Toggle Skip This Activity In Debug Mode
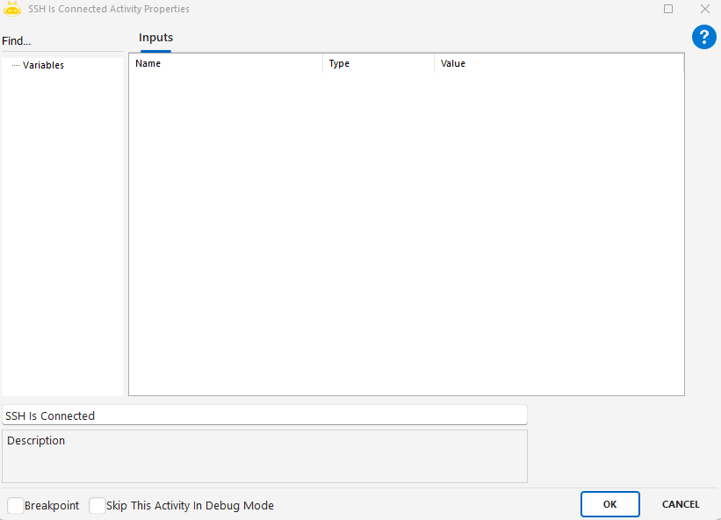The height and width of the screenshot is (520, 721). point(97,506)
